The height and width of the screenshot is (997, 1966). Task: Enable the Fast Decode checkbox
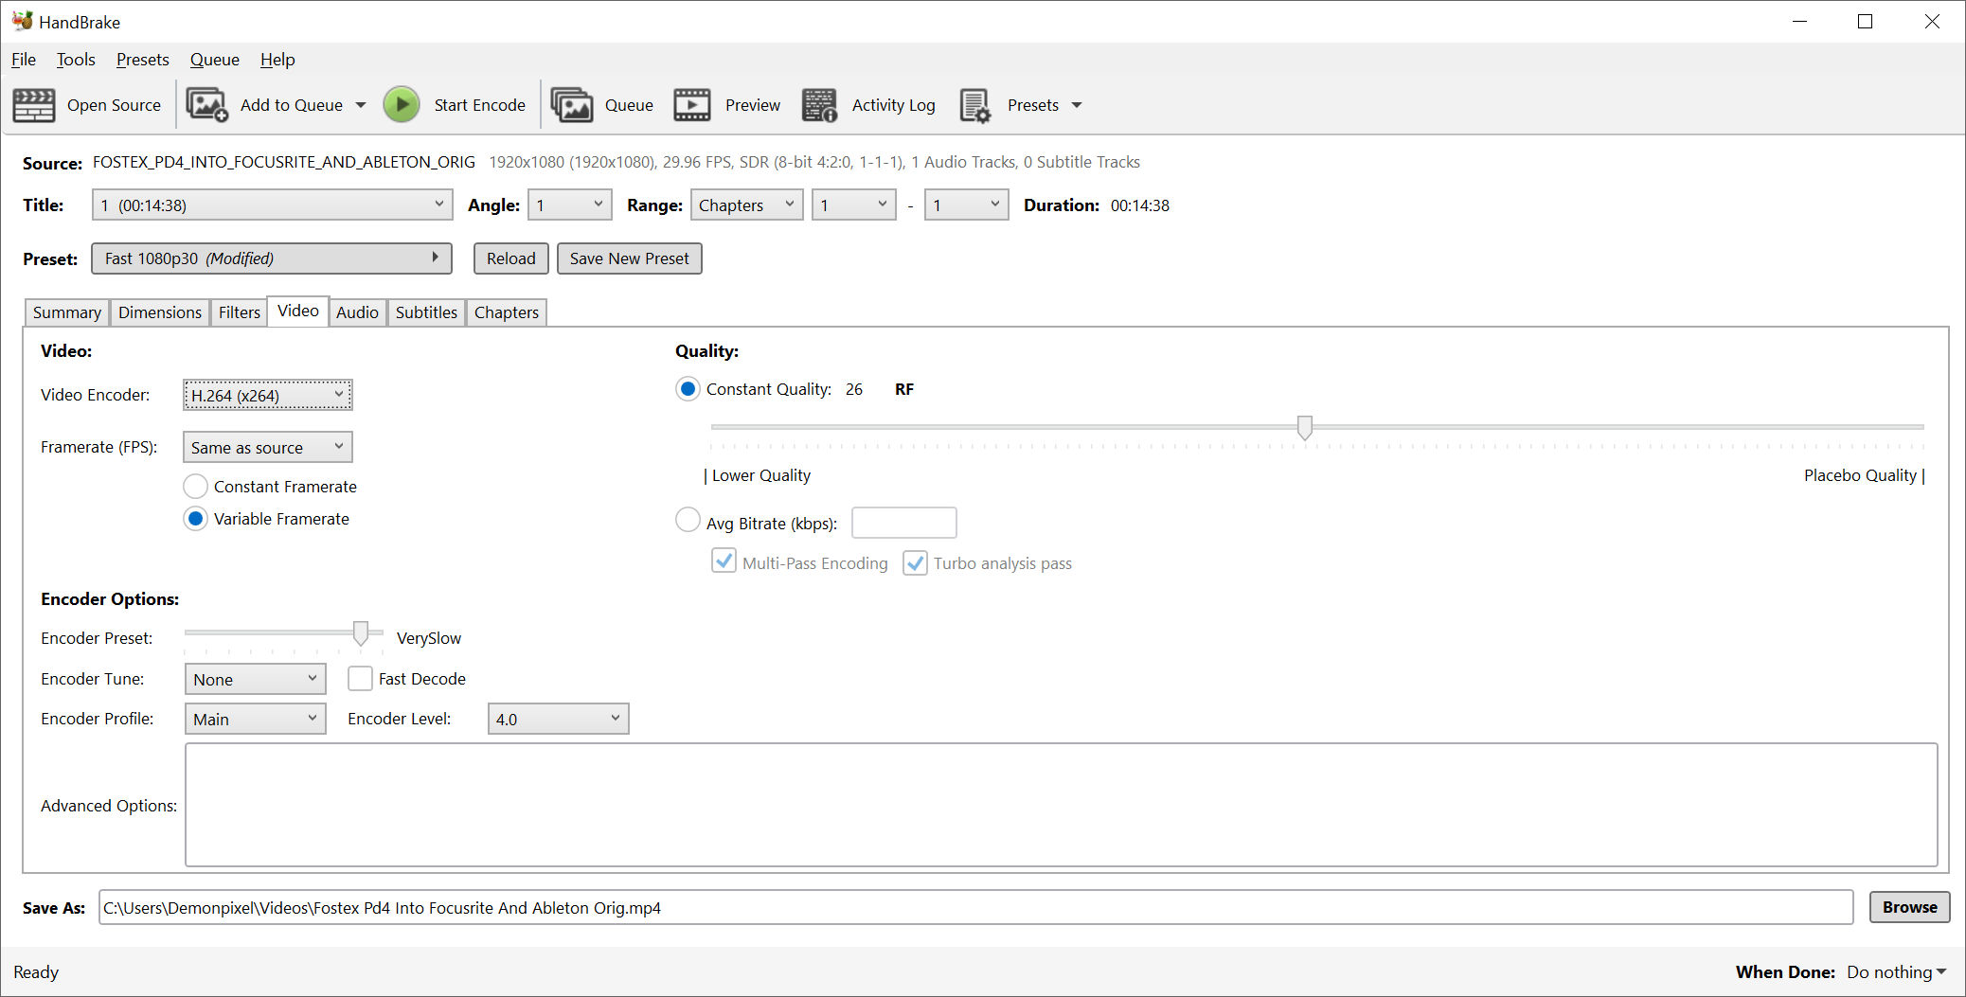tap(360, 679)
